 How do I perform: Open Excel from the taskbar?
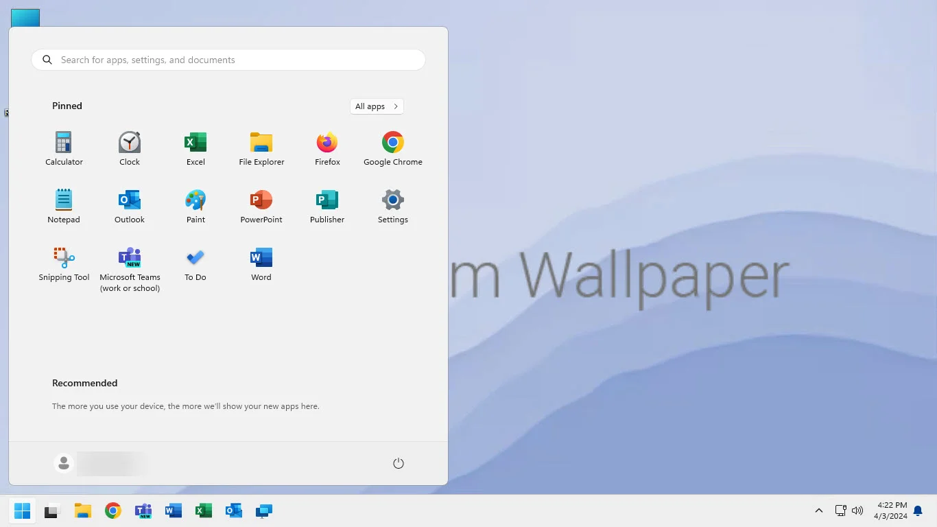click(x=204, y=511)
